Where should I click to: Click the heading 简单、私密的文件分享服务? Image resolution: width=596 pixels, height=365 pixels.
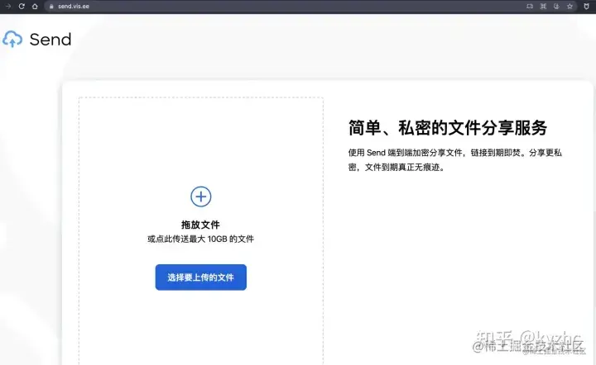pos(447,128)
